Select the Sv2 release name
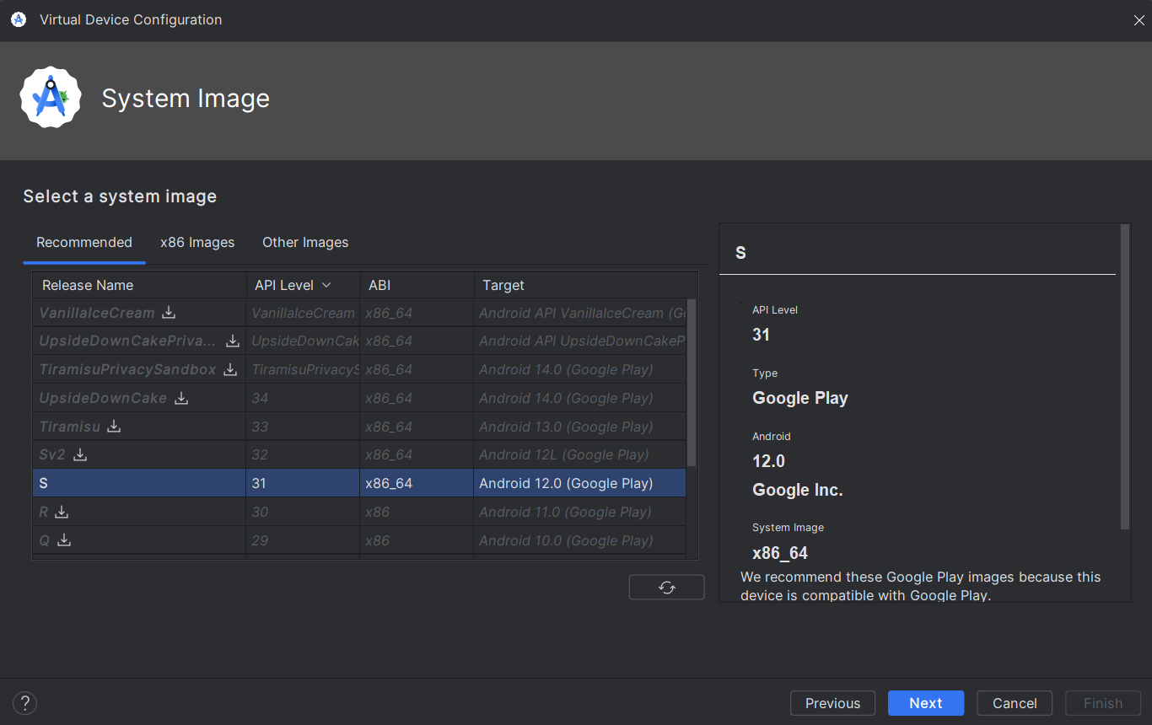This screenshot has width=1152, height=725. [x=52, y=454]
